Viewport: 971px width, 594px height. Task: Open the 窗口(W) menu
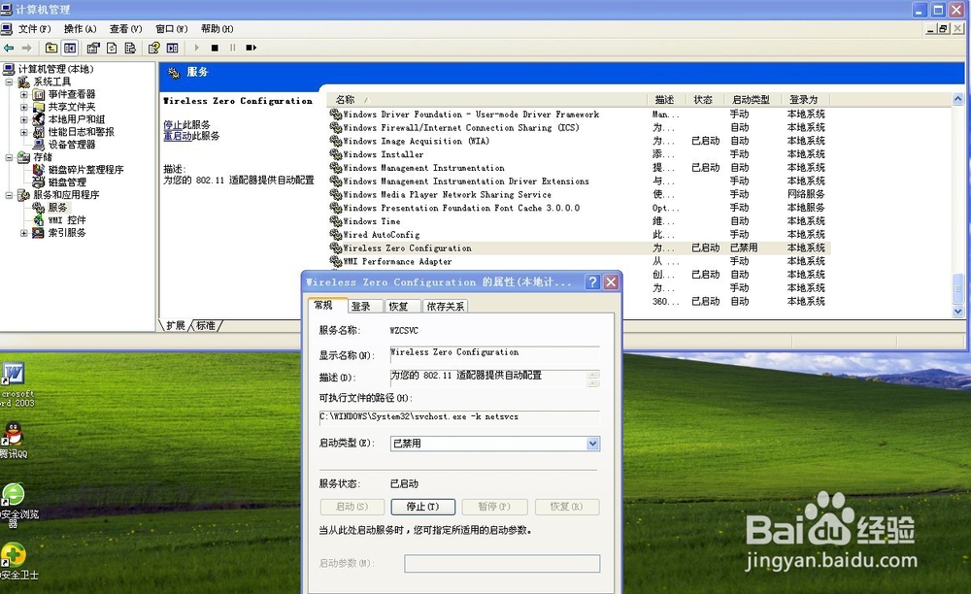pos(172,29)
